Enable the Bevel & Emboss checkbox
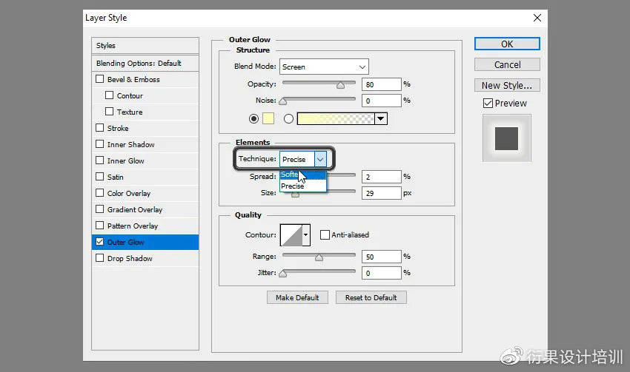 click(100, 80)
